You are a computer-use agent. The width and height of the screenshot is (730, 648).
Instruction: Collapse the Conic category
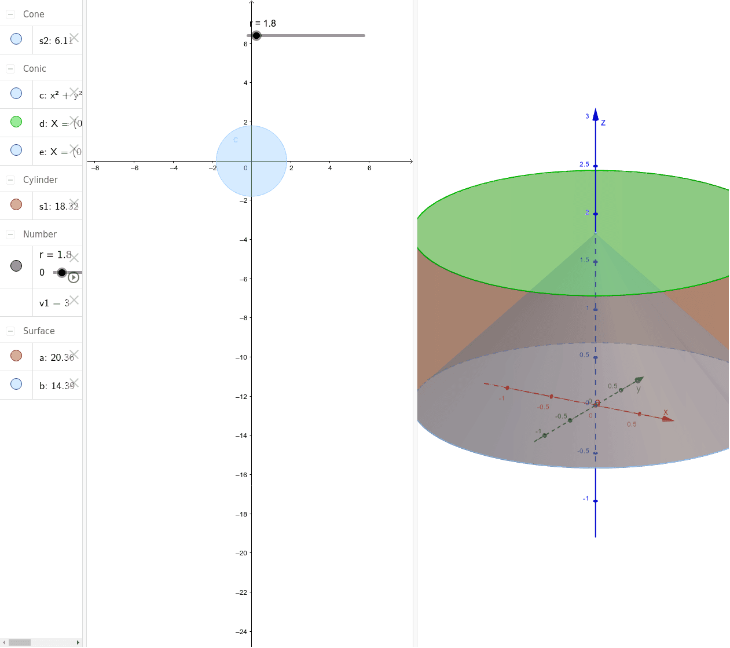[10, 68]
